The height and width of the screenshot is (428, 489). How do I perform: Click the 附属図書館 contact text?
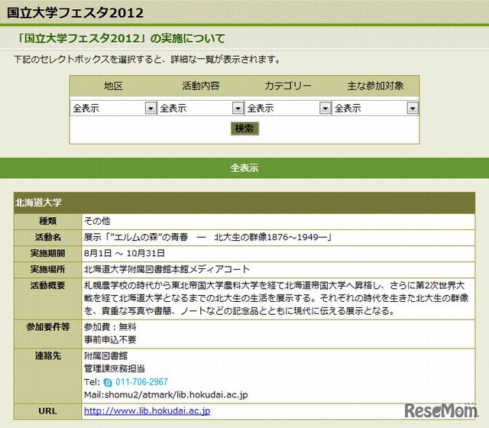tap(105, 355)
